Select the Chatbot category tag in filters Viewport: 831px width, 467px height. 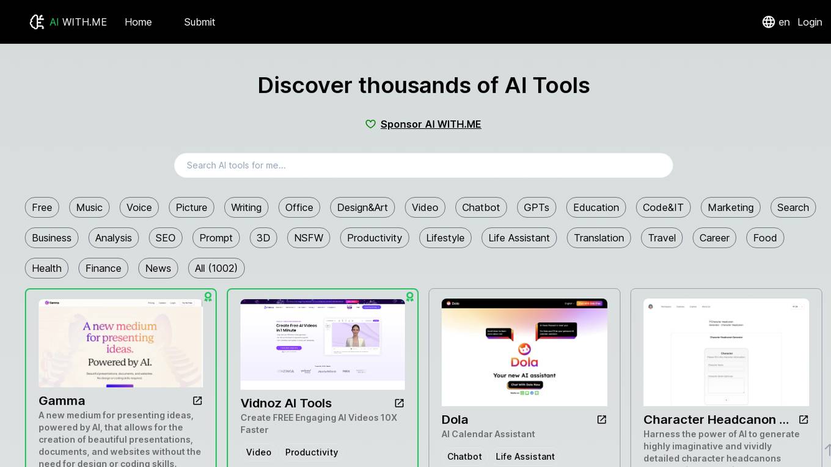point(481,207)
